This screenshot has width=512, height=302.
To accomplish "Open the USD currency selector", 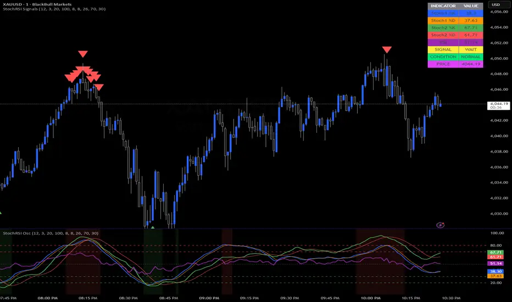I will pyautogui.click(x=499, y=4).
